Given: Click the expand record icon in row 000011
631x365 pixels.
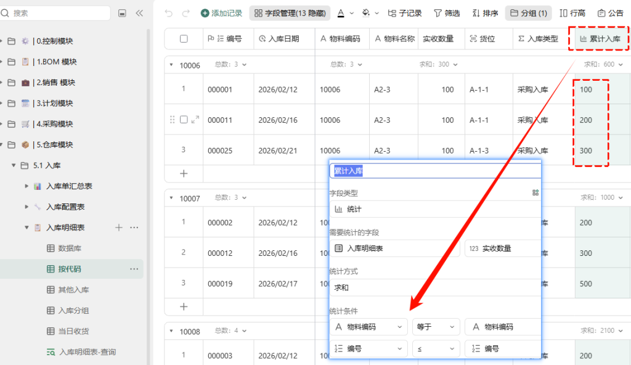Looking at the screenshot, I should pyautogui.click(x=195, y=120).
